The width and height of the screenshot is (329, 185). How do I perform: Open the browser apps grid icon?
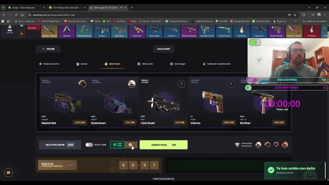click(x=8, y=21)
